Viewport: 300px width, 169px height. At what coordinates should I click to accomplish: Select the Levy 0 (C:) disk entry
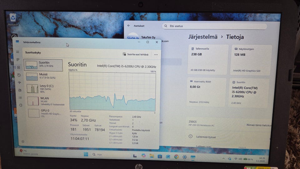click(x=44, y=89)
